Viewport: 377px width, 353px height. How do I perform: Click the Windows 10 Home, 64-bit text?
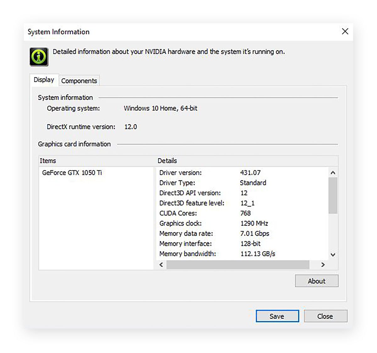click(161, 108)
